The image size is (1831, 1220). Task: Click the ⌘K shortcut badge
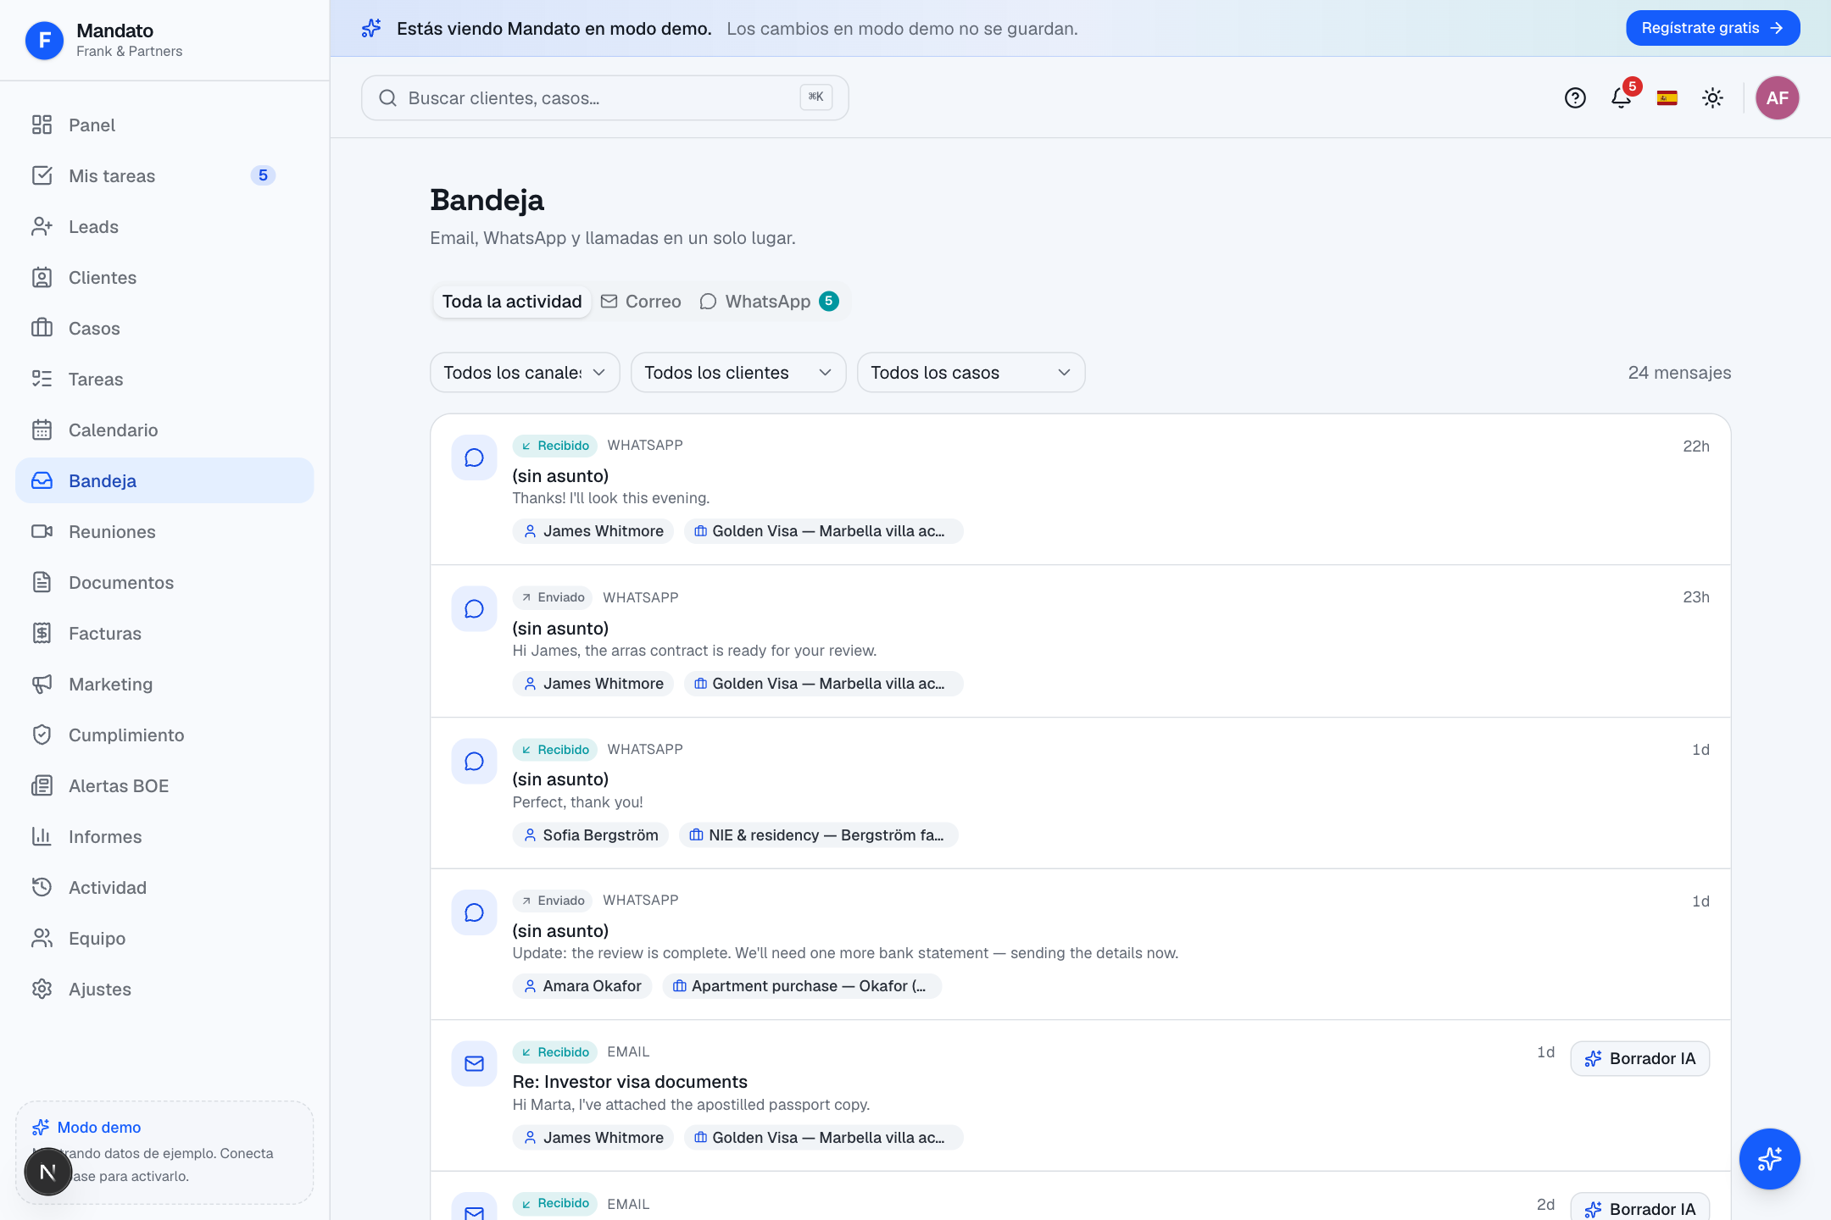tap(816, 97)
